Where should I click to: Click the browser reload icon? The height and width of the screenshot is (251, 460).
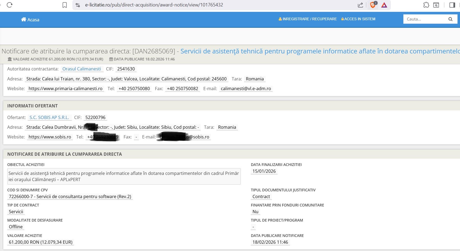(x=9, y=5)
